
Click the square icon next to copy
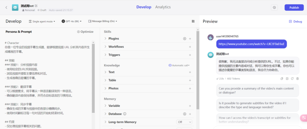coord(287,79)
